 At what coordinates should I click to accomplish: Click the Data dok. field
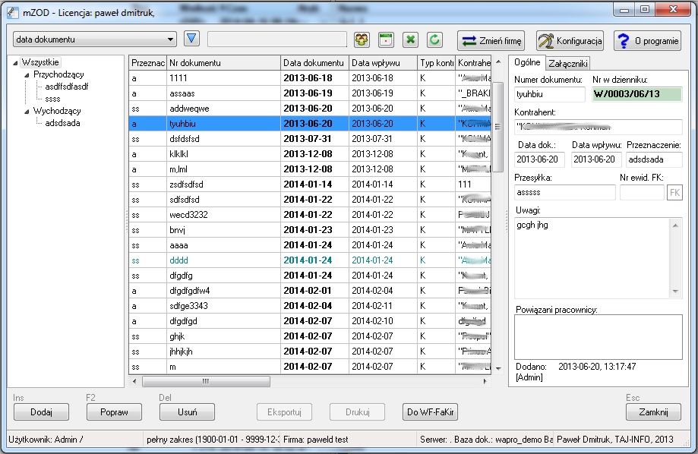pos(539,159)
